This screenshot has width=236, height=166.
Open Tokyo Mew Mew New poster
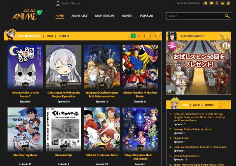(140, 129)
